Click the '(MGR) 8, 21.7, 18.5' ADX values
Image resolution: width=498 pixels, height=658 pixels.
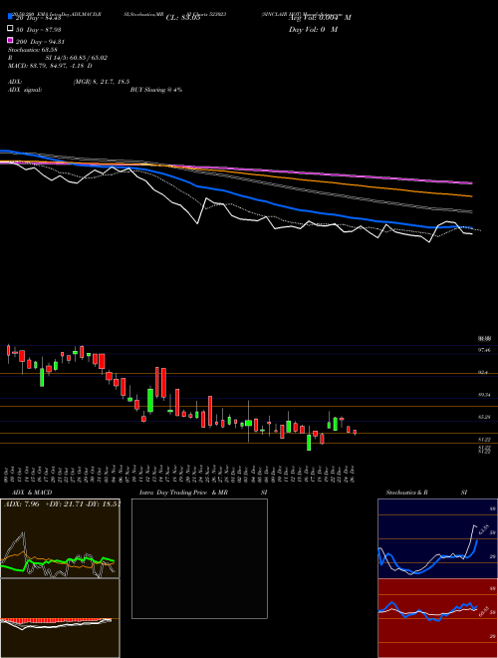(102, 82)
